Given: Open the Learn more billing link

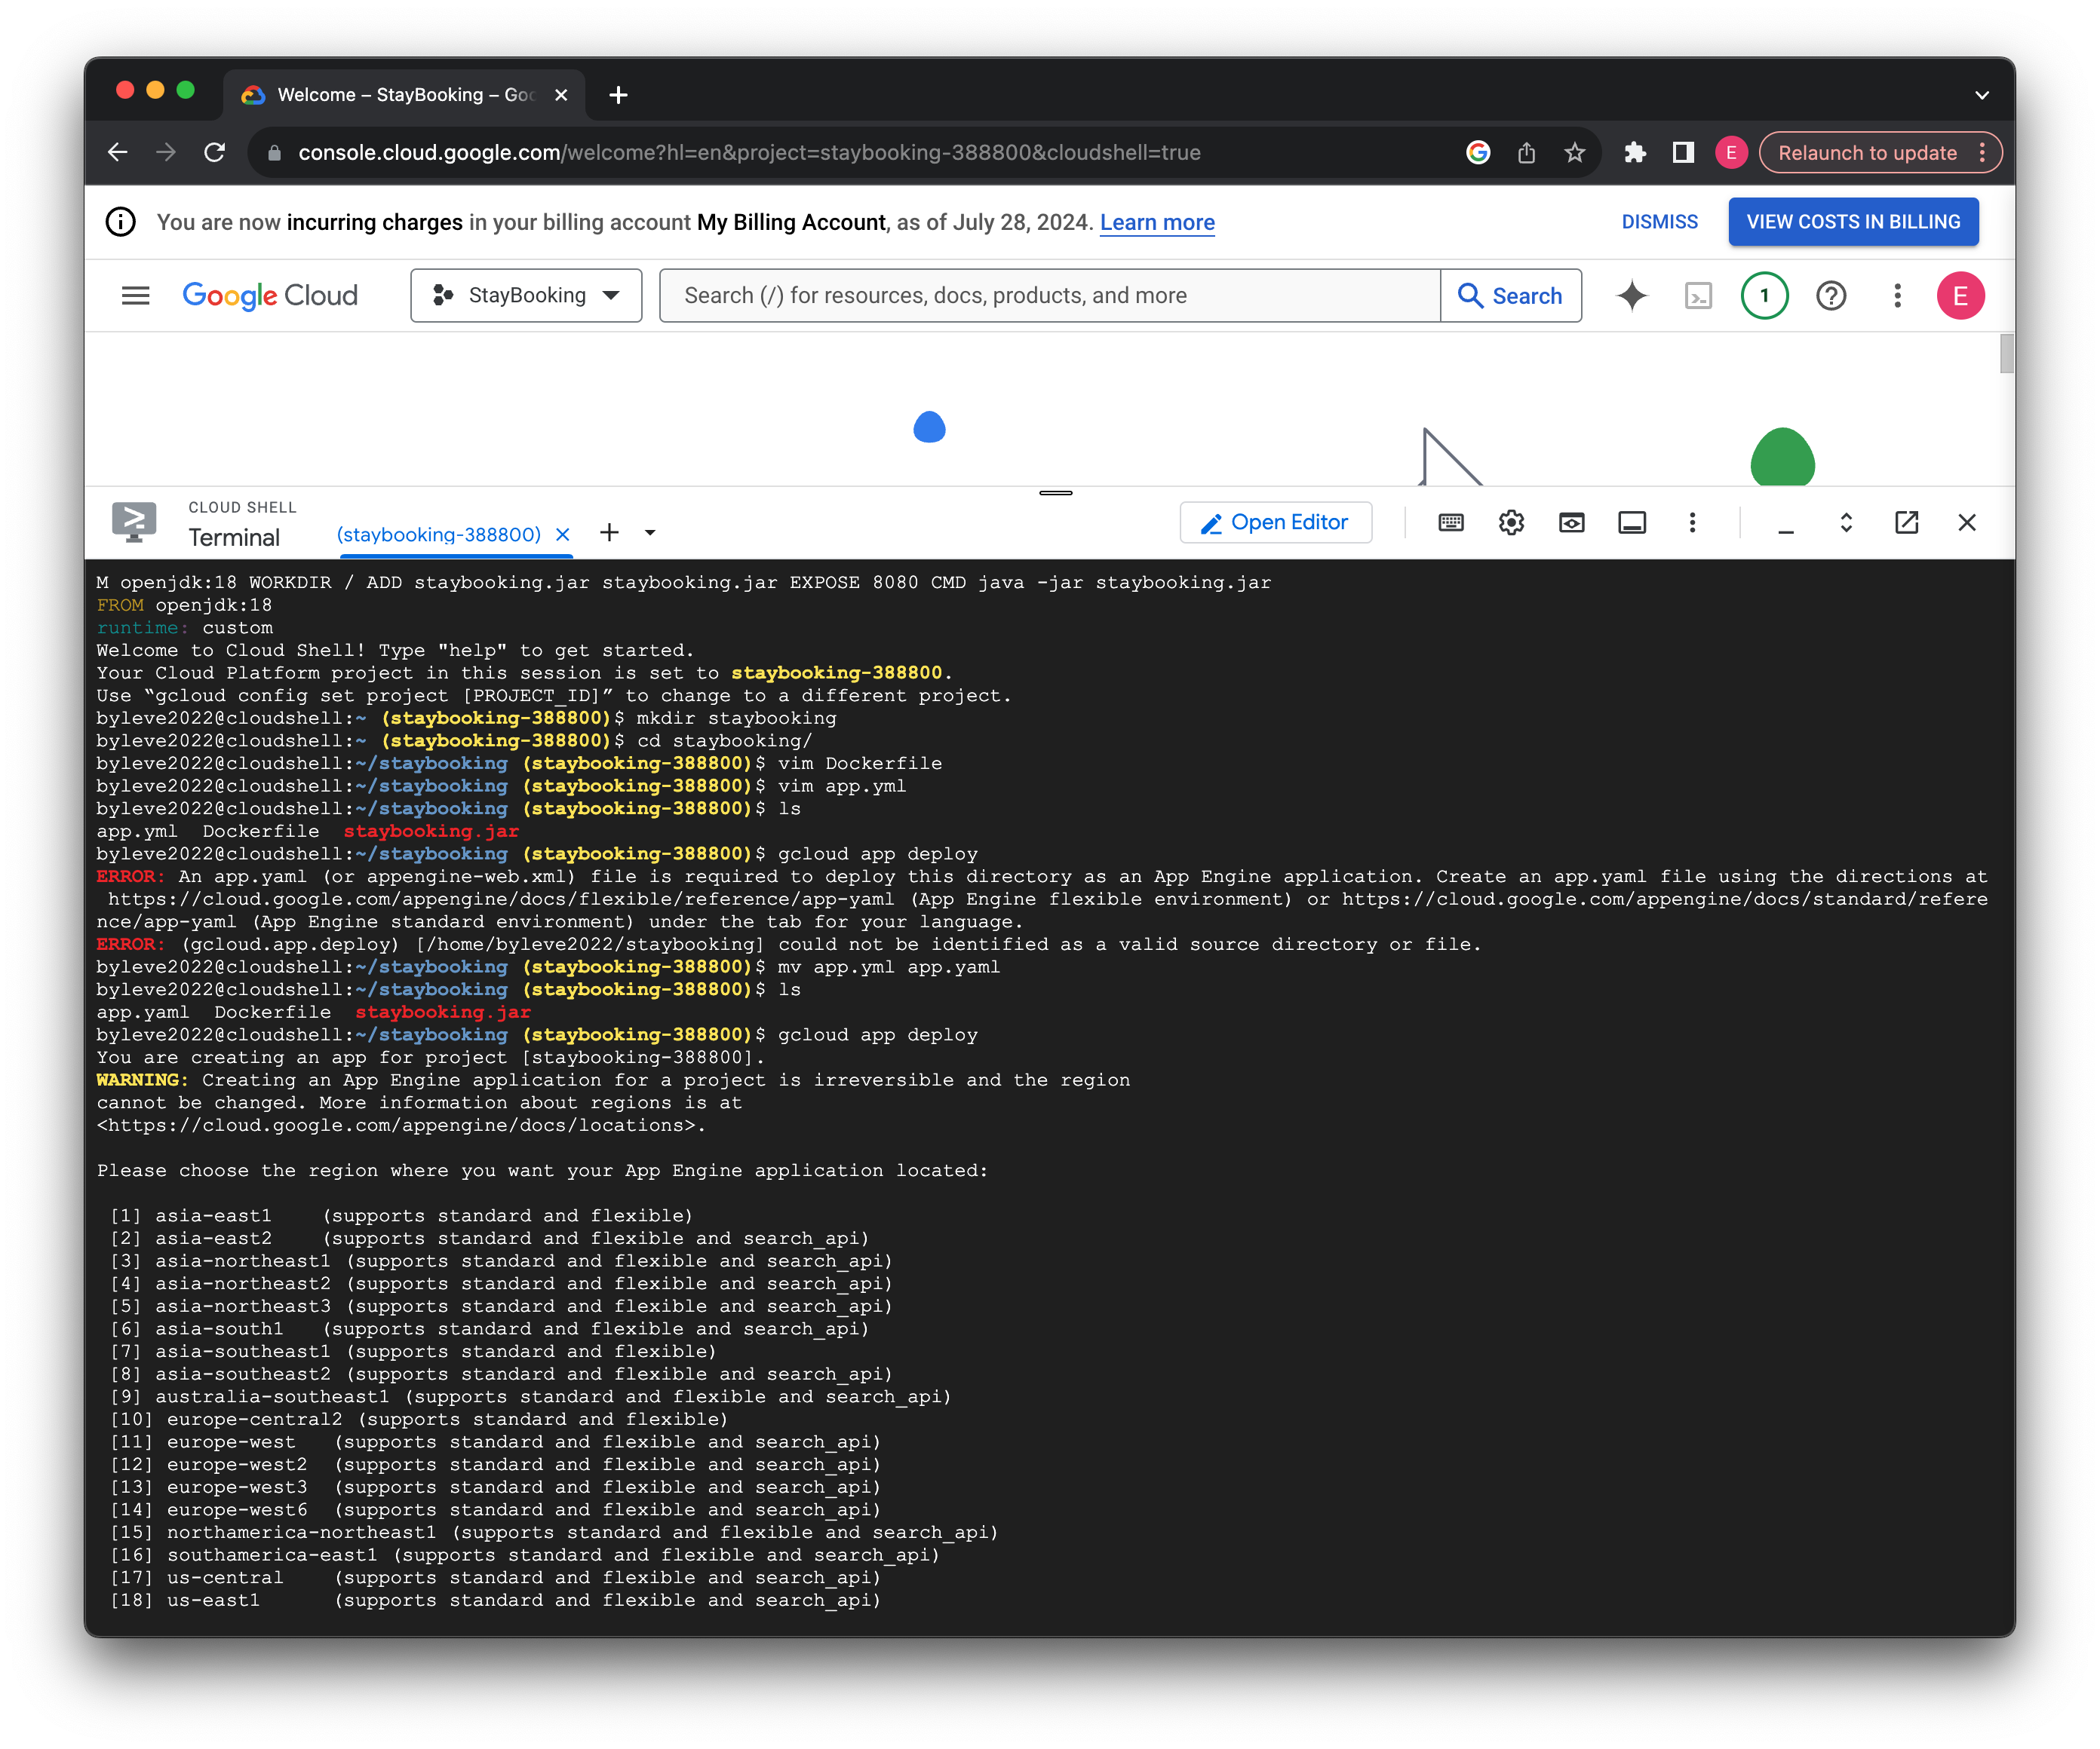Looking at the screenshot, I should click(1156, 222).
